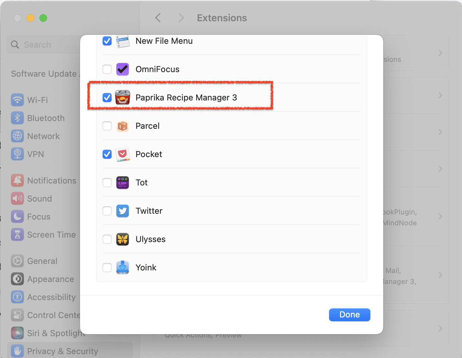The width and height of the screenshot is (462, 358).
Task: Open chevron on row mentioning Mail
Action: tap(440, 275)
